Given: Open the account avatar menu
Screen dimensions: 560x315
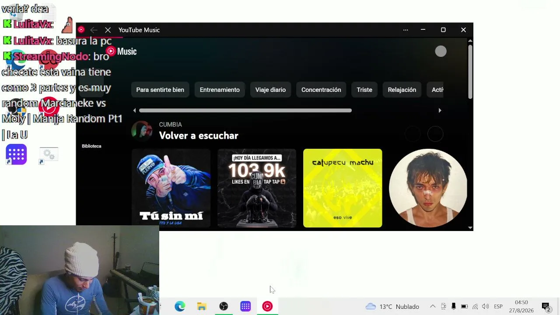Looking at the screenshot, I should pyautogui.click(x=441, y=52).
